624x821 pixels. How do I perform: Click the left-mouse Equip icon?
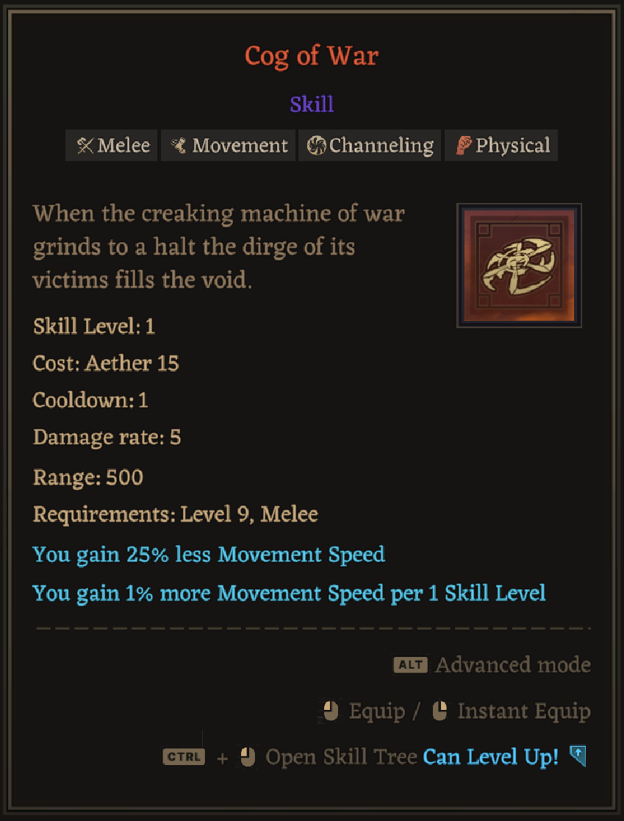[x=331, y=711]
